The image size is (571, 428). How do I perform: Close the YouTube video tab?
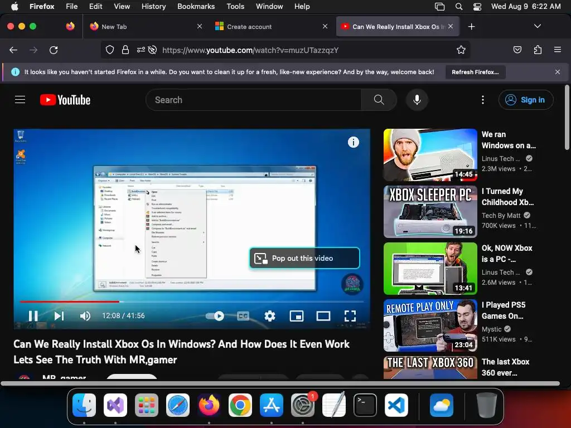click(451, 26)
